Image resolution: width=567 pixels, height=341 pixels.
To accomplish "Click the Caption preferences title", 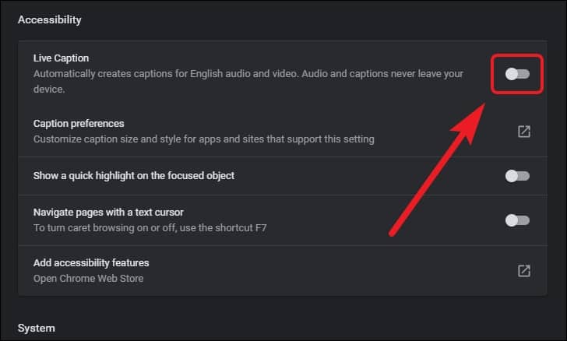I will point(79,124).
